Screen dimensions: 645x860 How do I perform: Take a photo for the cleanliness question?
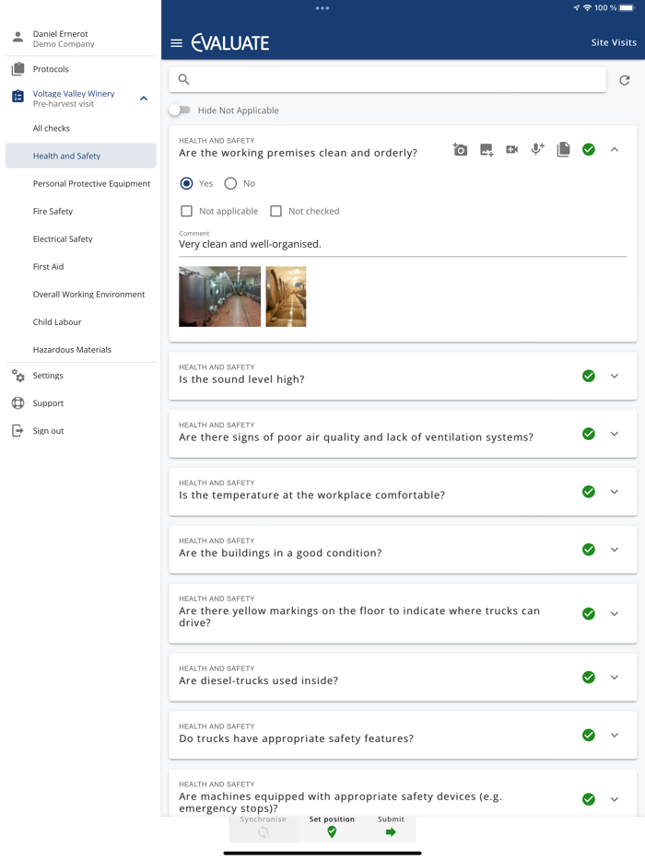[460, 148]
